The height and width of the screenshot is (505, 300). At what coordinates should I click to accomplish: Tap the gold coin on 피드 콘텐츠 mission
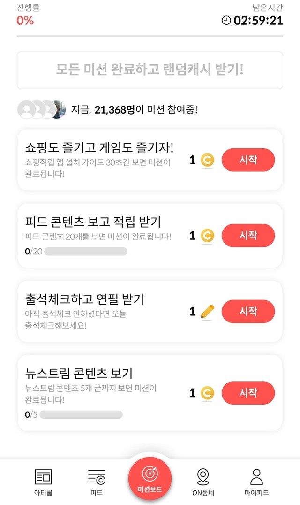point(207,236)
